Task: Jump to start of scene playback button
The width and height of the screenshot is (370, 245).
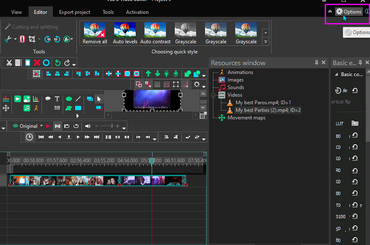Action: (41, 137)
